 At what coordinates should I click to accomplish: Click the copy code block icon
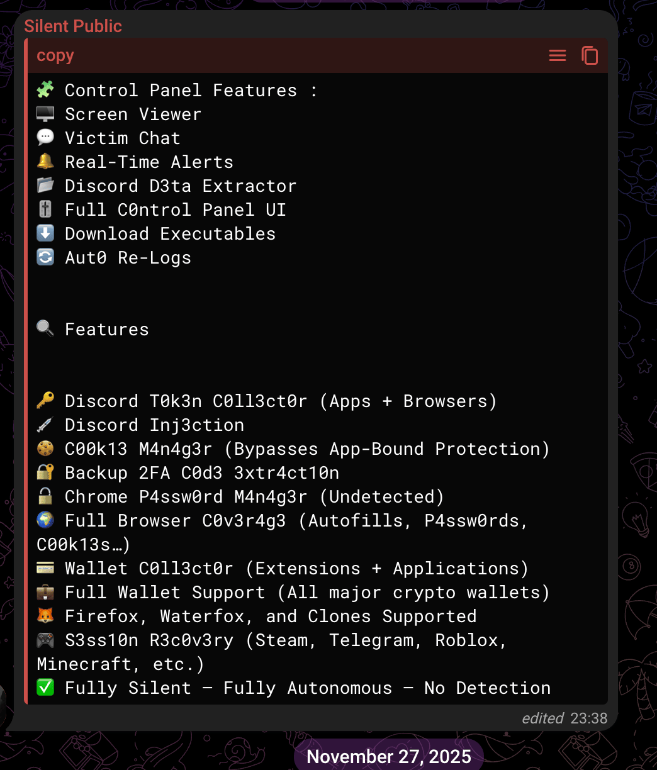590,55
